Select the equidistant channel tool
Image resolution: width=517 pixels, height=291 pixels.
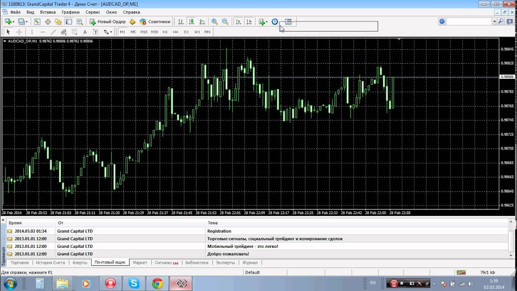click(x=64, y=32)
